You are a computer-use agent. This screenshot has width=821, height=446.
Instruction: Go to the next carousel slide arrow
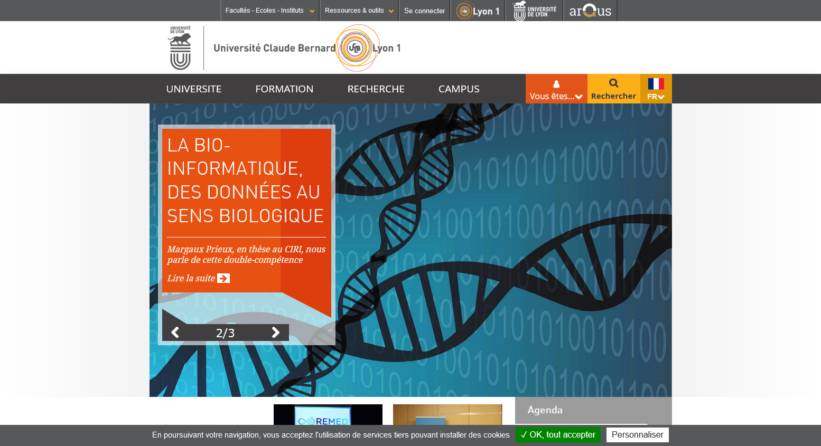(275, 332)
